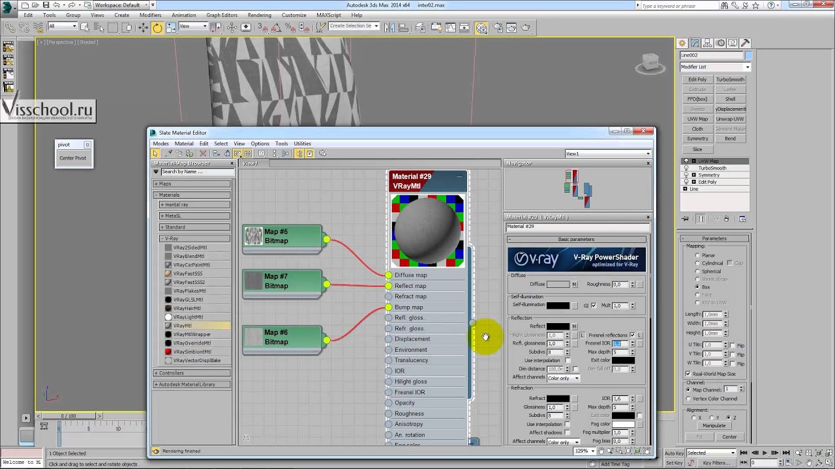The width and height of the screenshot is (835, 469).
Task: Click Configure Modifier Sets icon
Action: click(742, 219)
